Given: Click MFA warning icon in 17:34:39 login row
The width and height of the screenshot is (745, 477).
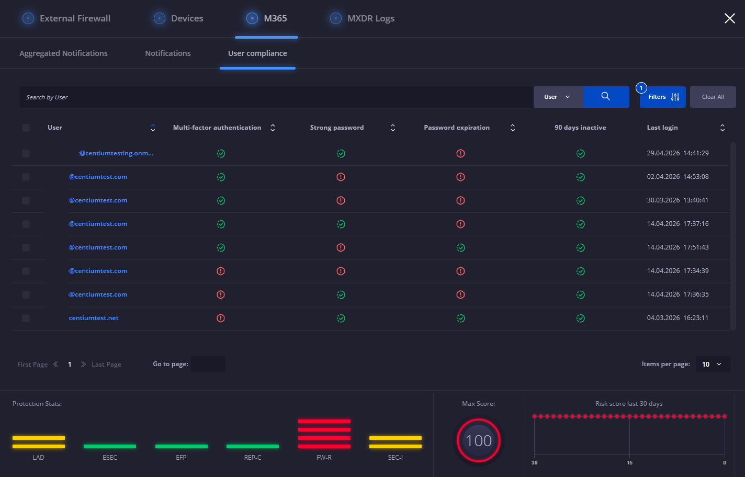Looking at the screenshot, I should 221,271.
